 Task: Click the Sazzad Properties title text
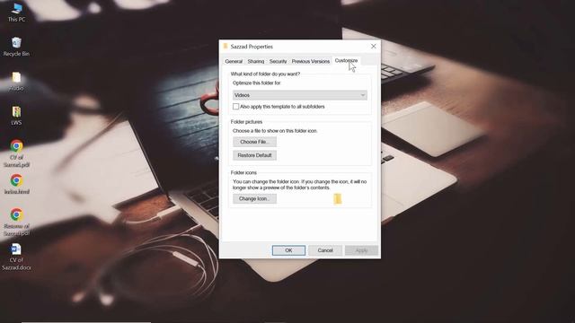(x=252, y=47)
